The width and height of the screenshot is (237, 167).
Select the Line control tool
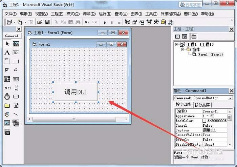[16, 114]
